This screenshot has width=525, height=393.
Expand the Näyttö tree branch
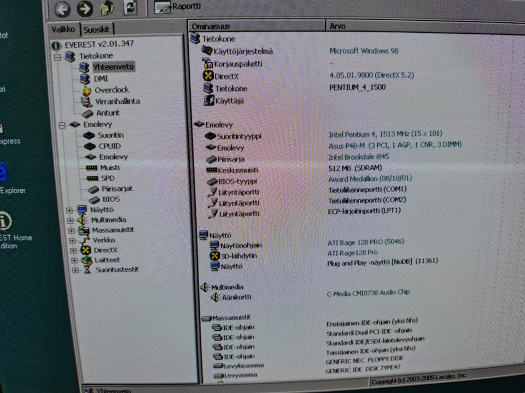tap(69, 210)
